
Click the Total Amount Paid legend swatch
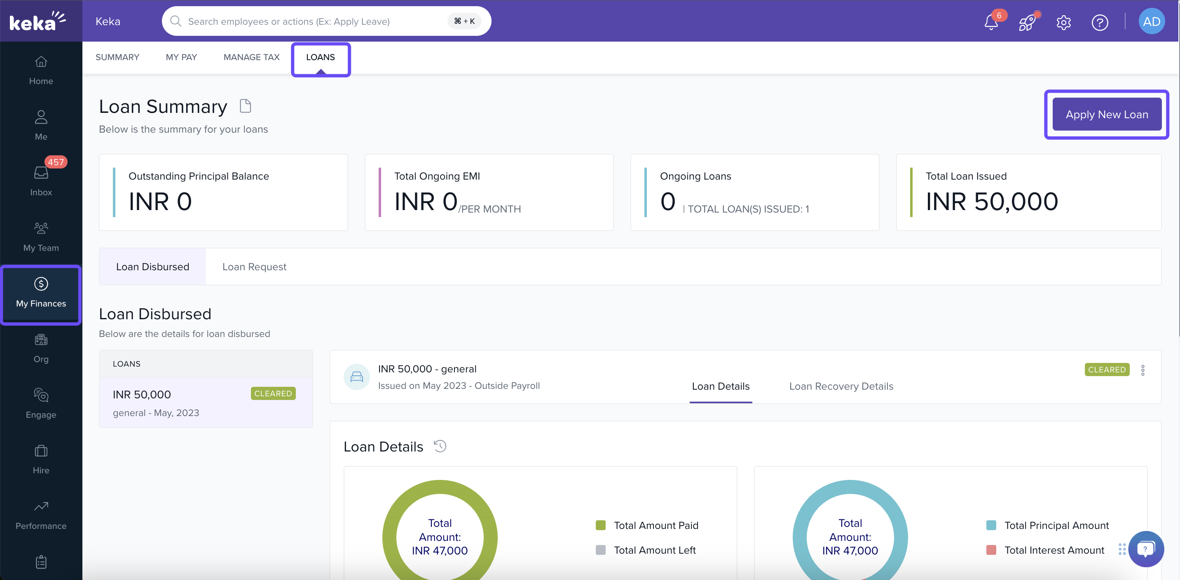600,525
